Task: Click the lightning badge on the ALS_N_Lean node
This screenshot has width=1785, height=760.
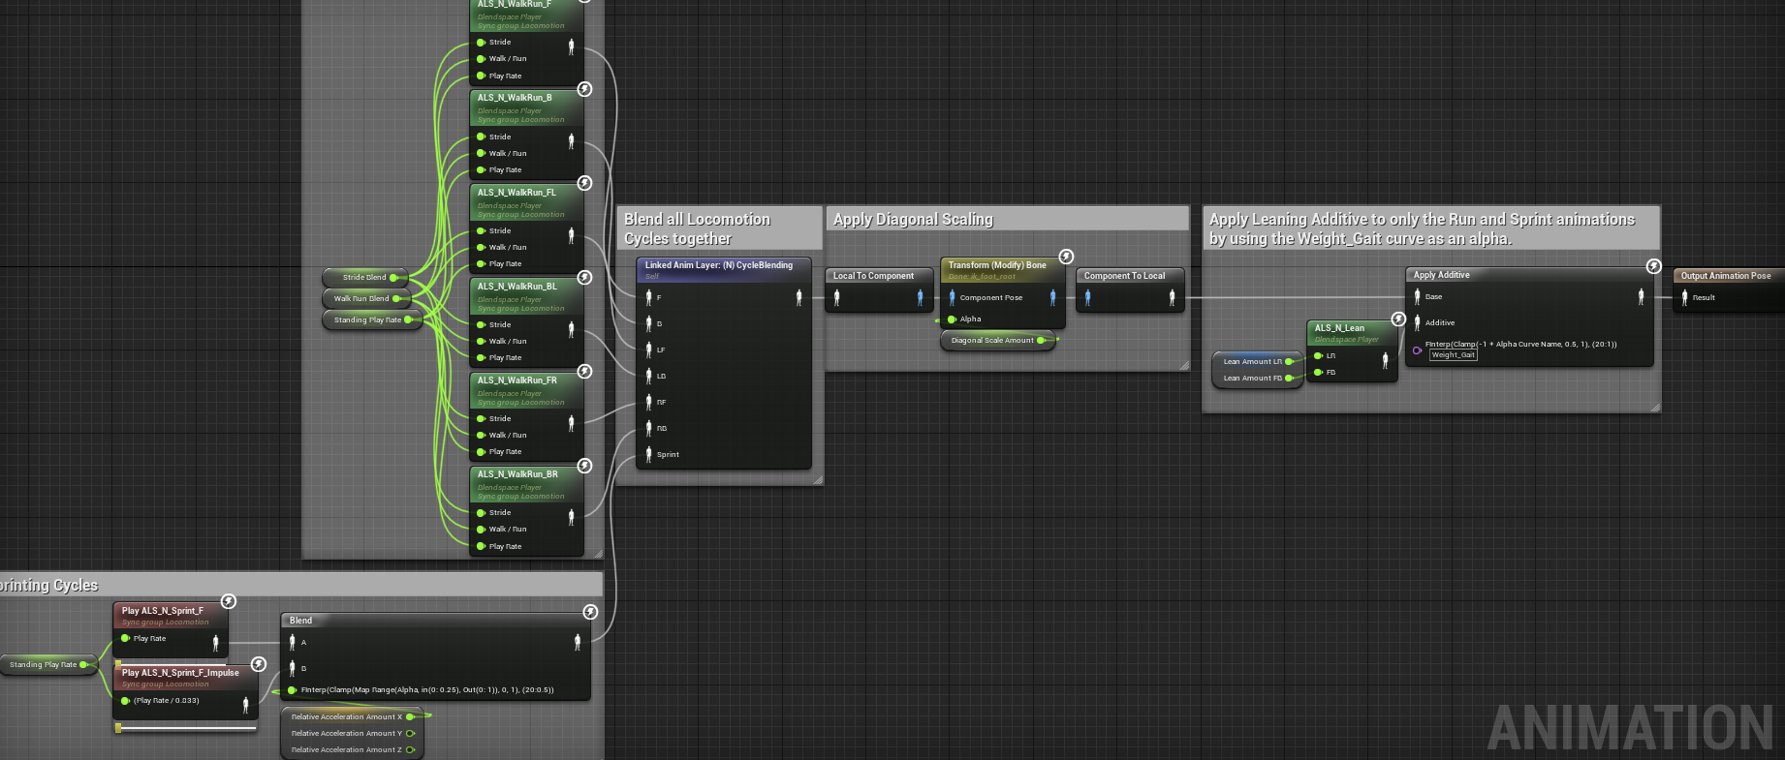Action: point(1397,319)
